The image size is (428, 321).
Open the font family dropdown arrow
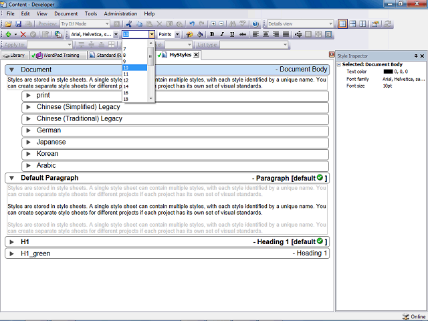tap(116, 34)
